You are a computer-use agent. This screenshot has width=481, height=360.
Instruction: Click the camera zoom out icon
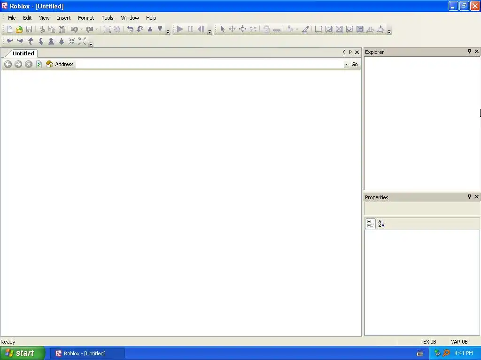coord(62,41)
